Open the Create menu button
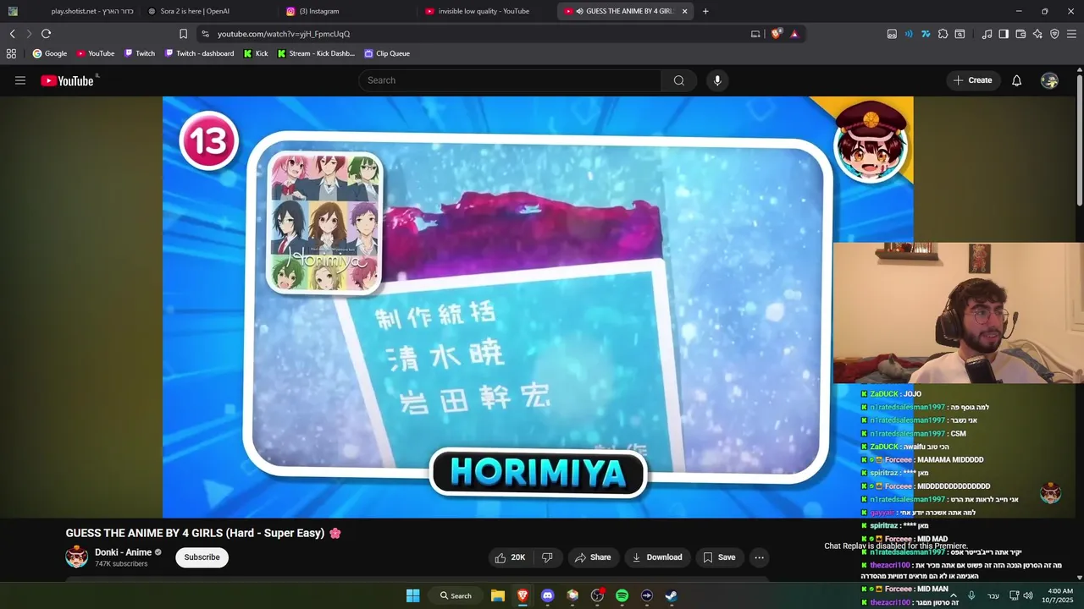 [x=973, y=80]
